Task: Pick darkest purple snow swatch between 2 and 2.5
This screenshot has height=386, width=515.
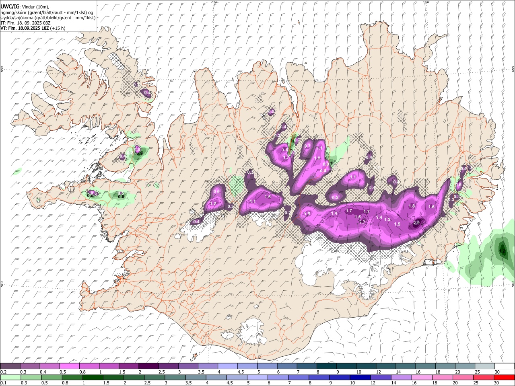Action: [148, 366]
